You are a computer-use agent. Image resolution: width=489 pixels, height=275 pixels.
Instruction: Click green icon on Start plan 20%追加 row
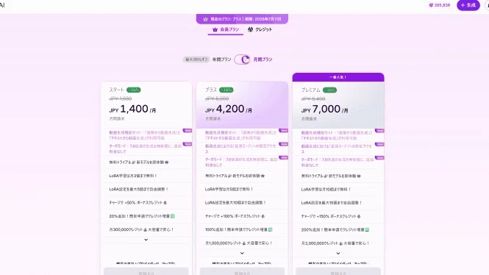pyautogui.click(x=173, y=216)
